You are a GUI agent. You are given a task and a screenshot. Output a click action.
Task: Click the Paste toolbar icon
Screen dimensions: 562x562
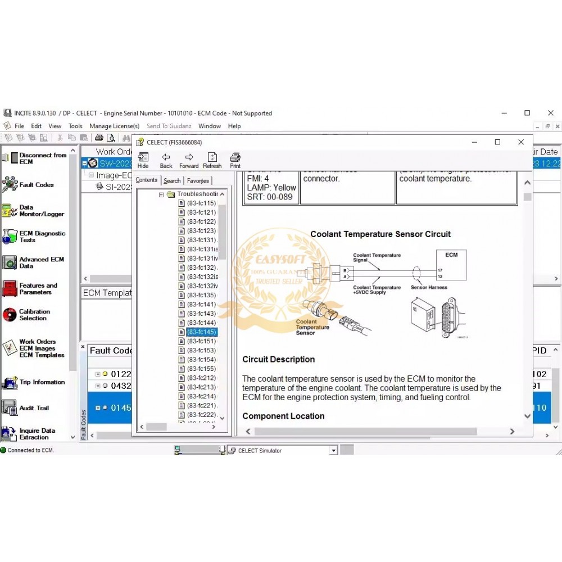(84, 138)
